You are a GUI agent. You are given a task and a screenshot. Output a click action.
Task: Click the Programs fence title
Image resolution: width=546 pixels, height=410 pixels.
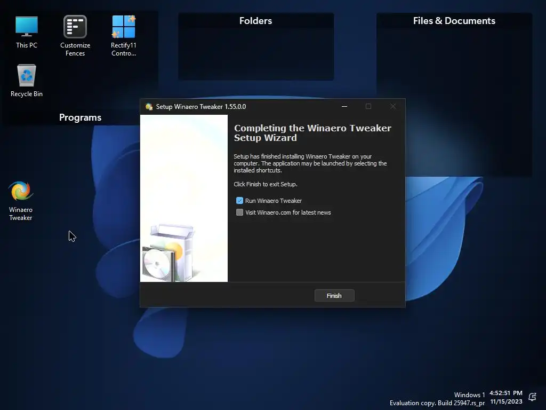[80, 117]
